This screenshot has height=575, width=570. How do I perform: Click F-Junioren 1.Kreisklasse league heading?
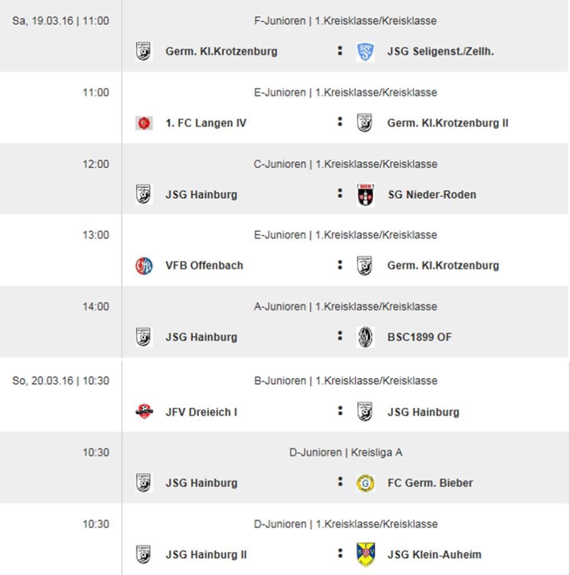pyautogui.click(x=346, y=21)
